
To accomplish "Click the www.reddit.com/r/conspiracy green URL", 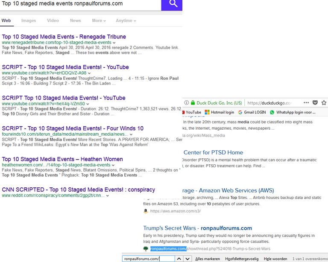I will tap(53, 195).
